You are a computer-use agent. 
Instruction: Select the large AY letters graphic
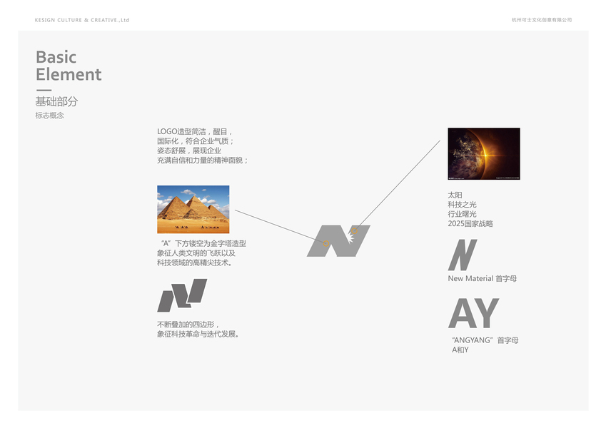[474, 313]
